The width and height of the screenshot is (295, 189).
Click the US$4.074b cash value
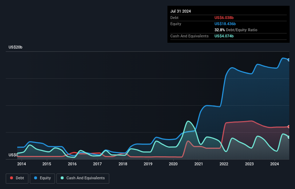(224, 36)
